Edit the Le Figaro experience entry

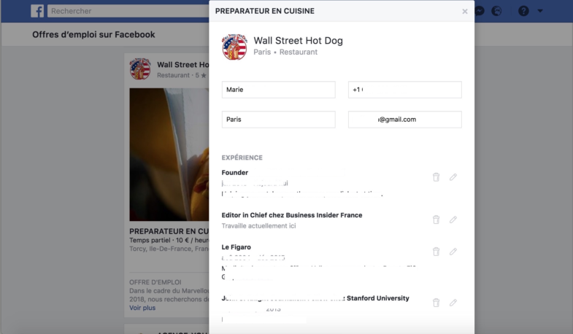point(453,252)
